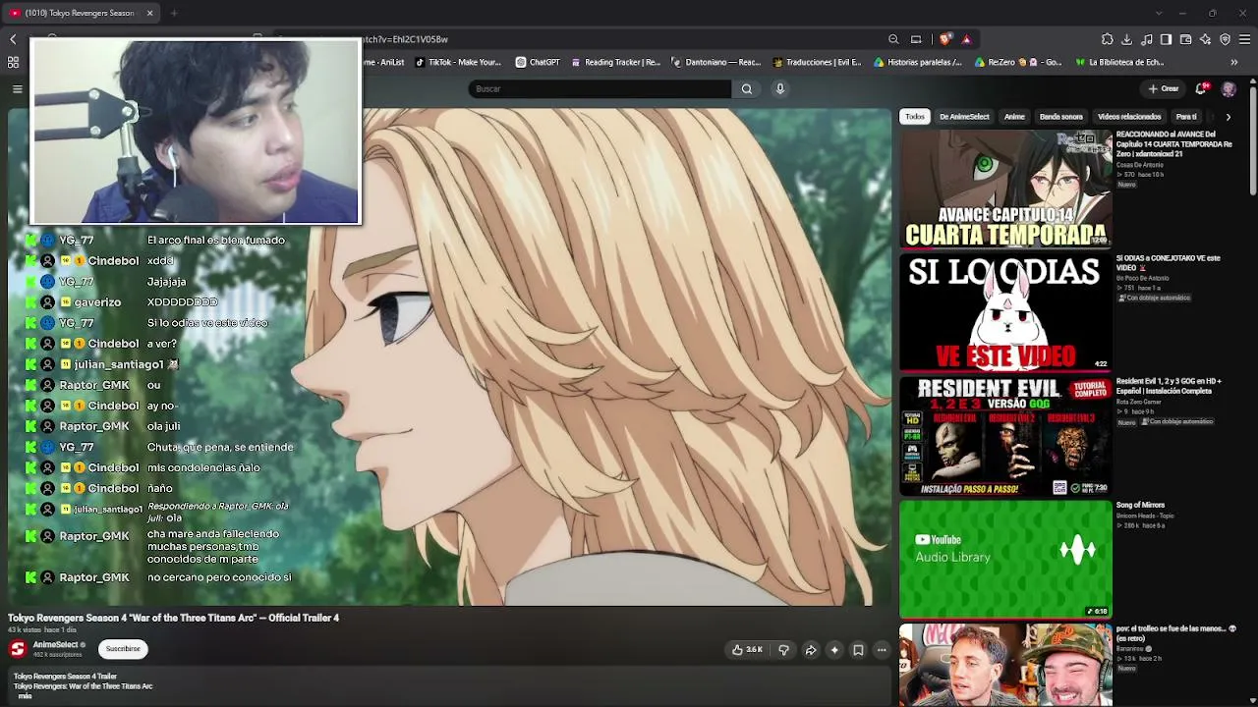Screen dimensions: 1258x707
Task: Click the Crear button
Action: 1164,88
